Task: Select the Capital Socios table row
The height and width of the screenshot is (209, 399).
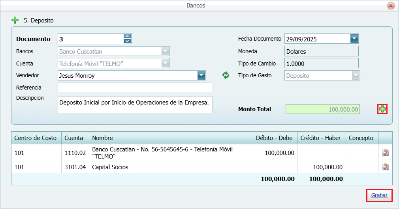Action: pyautogui.click(x=170, y=167)
